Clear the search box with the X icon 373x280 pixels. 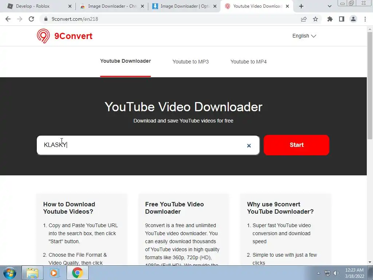click(249, 145)
